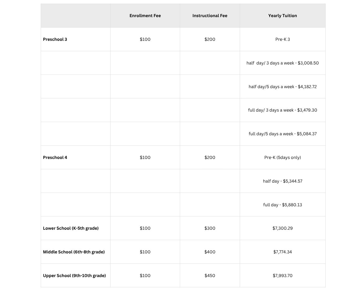
Task: Select the Preschool 4 row label
Action: (55, 157)
